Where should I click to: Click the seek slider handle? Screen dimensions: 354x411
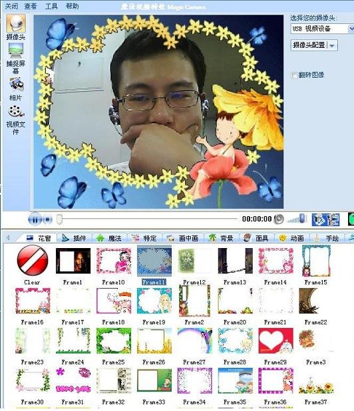click(59, 219)
